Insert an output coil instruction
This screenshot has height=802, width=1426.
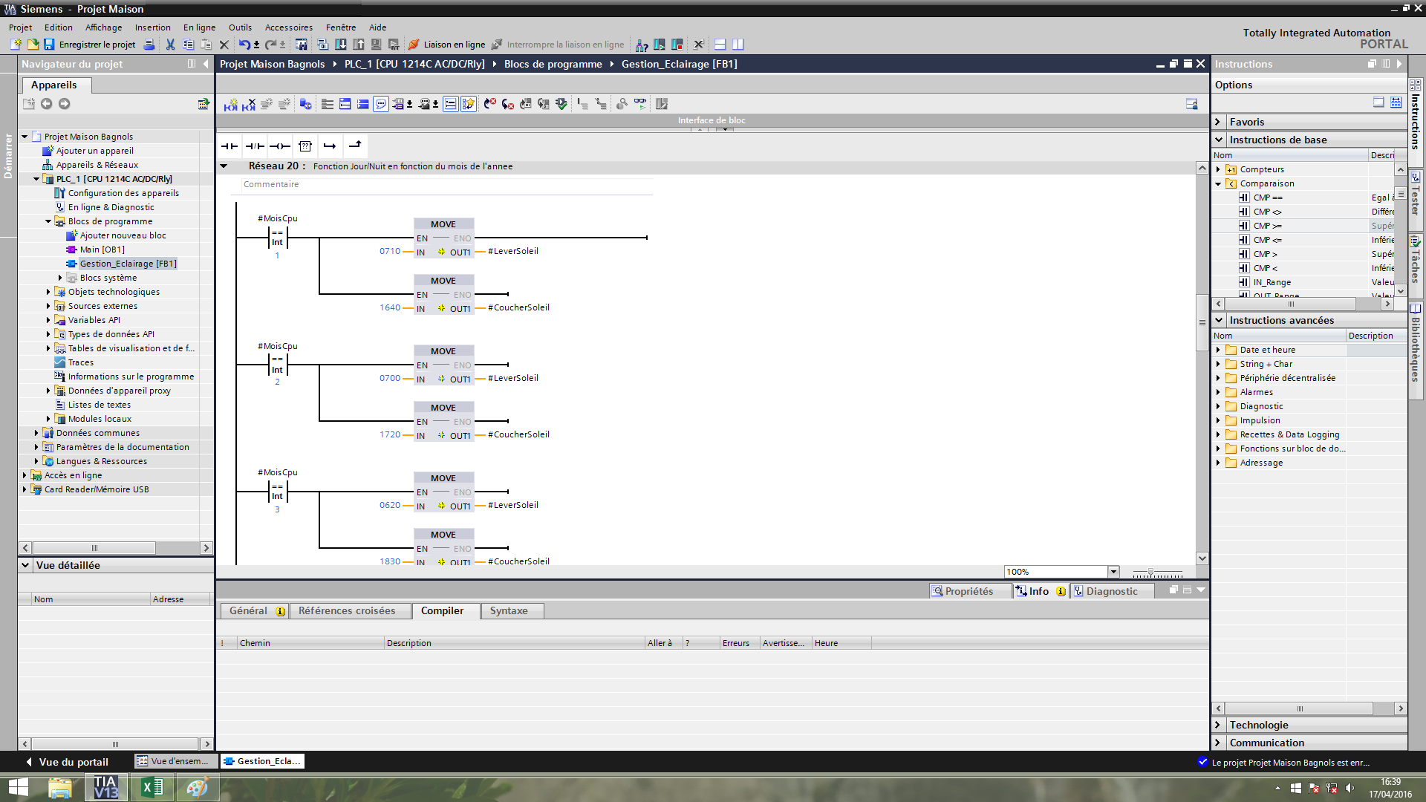click(x=280, y=146)
